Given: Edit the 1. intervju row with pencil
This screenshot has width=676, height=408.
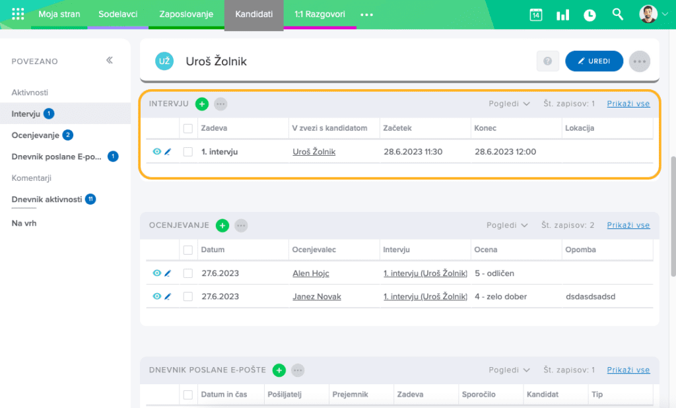Looking at the screenshot, I should 168,152.
